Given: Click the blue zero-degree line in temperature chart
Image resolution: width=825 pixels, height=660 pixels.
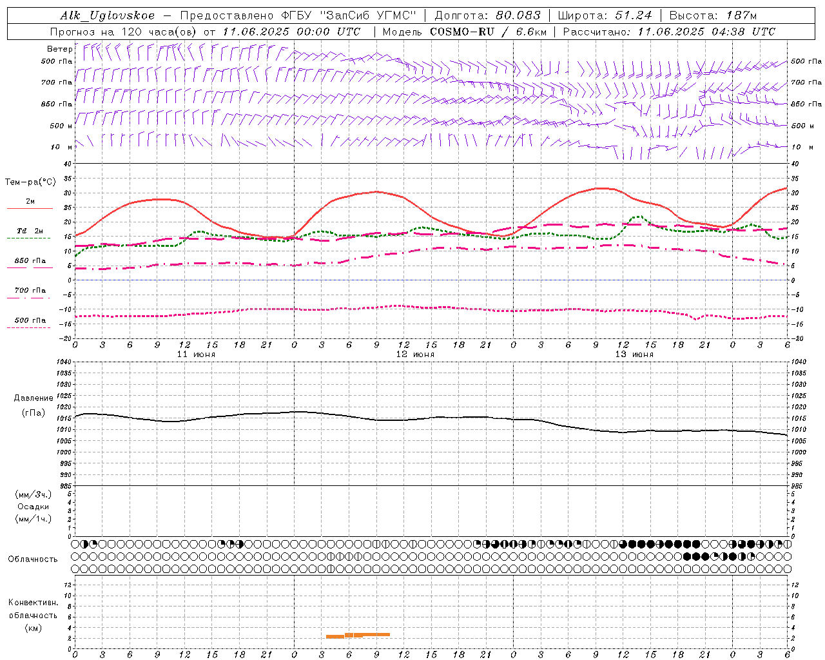Looking at the screenshot, I should coord(431,280).
